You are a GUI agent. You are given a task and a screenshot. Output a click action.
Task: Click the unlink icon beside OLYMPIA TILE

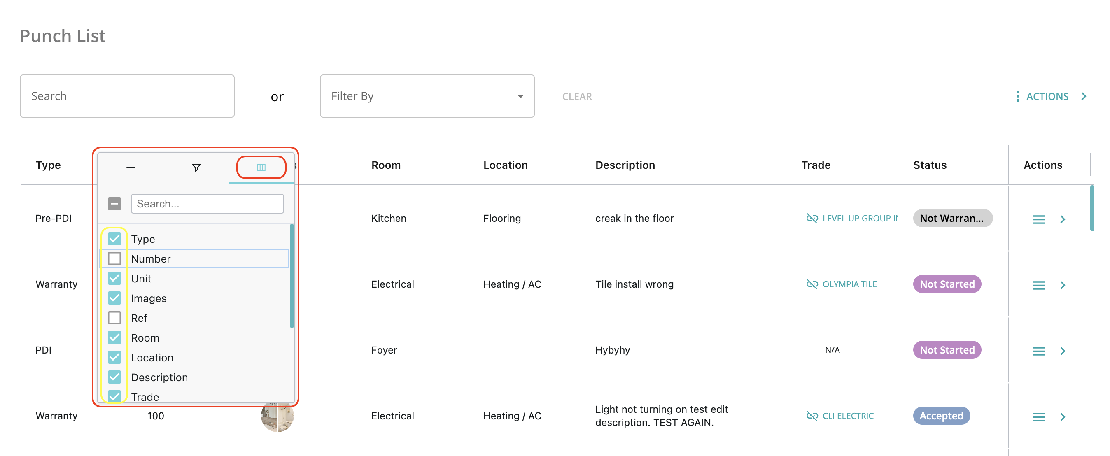pyautogui.click(x=812, y=284)
